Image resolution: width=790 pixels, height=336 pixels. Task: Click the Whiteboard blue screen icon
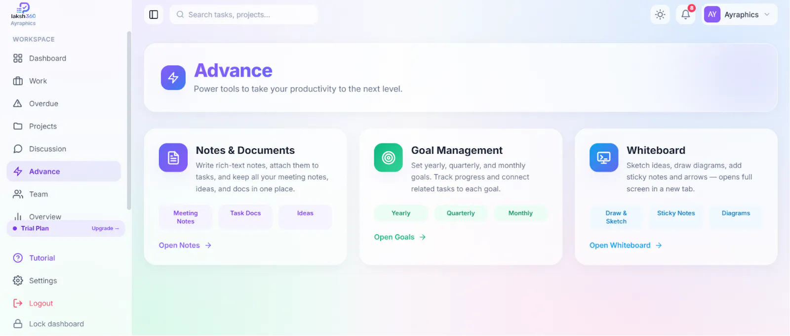[x=604, y=158]
